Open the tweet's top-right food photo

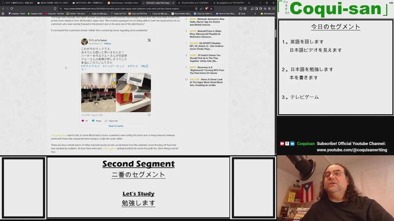tap(134, 83)
